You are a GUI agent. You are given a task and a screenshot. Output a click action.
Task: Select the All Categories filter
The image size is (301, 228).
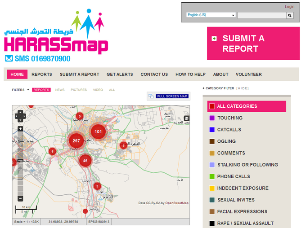coord(247,106)
